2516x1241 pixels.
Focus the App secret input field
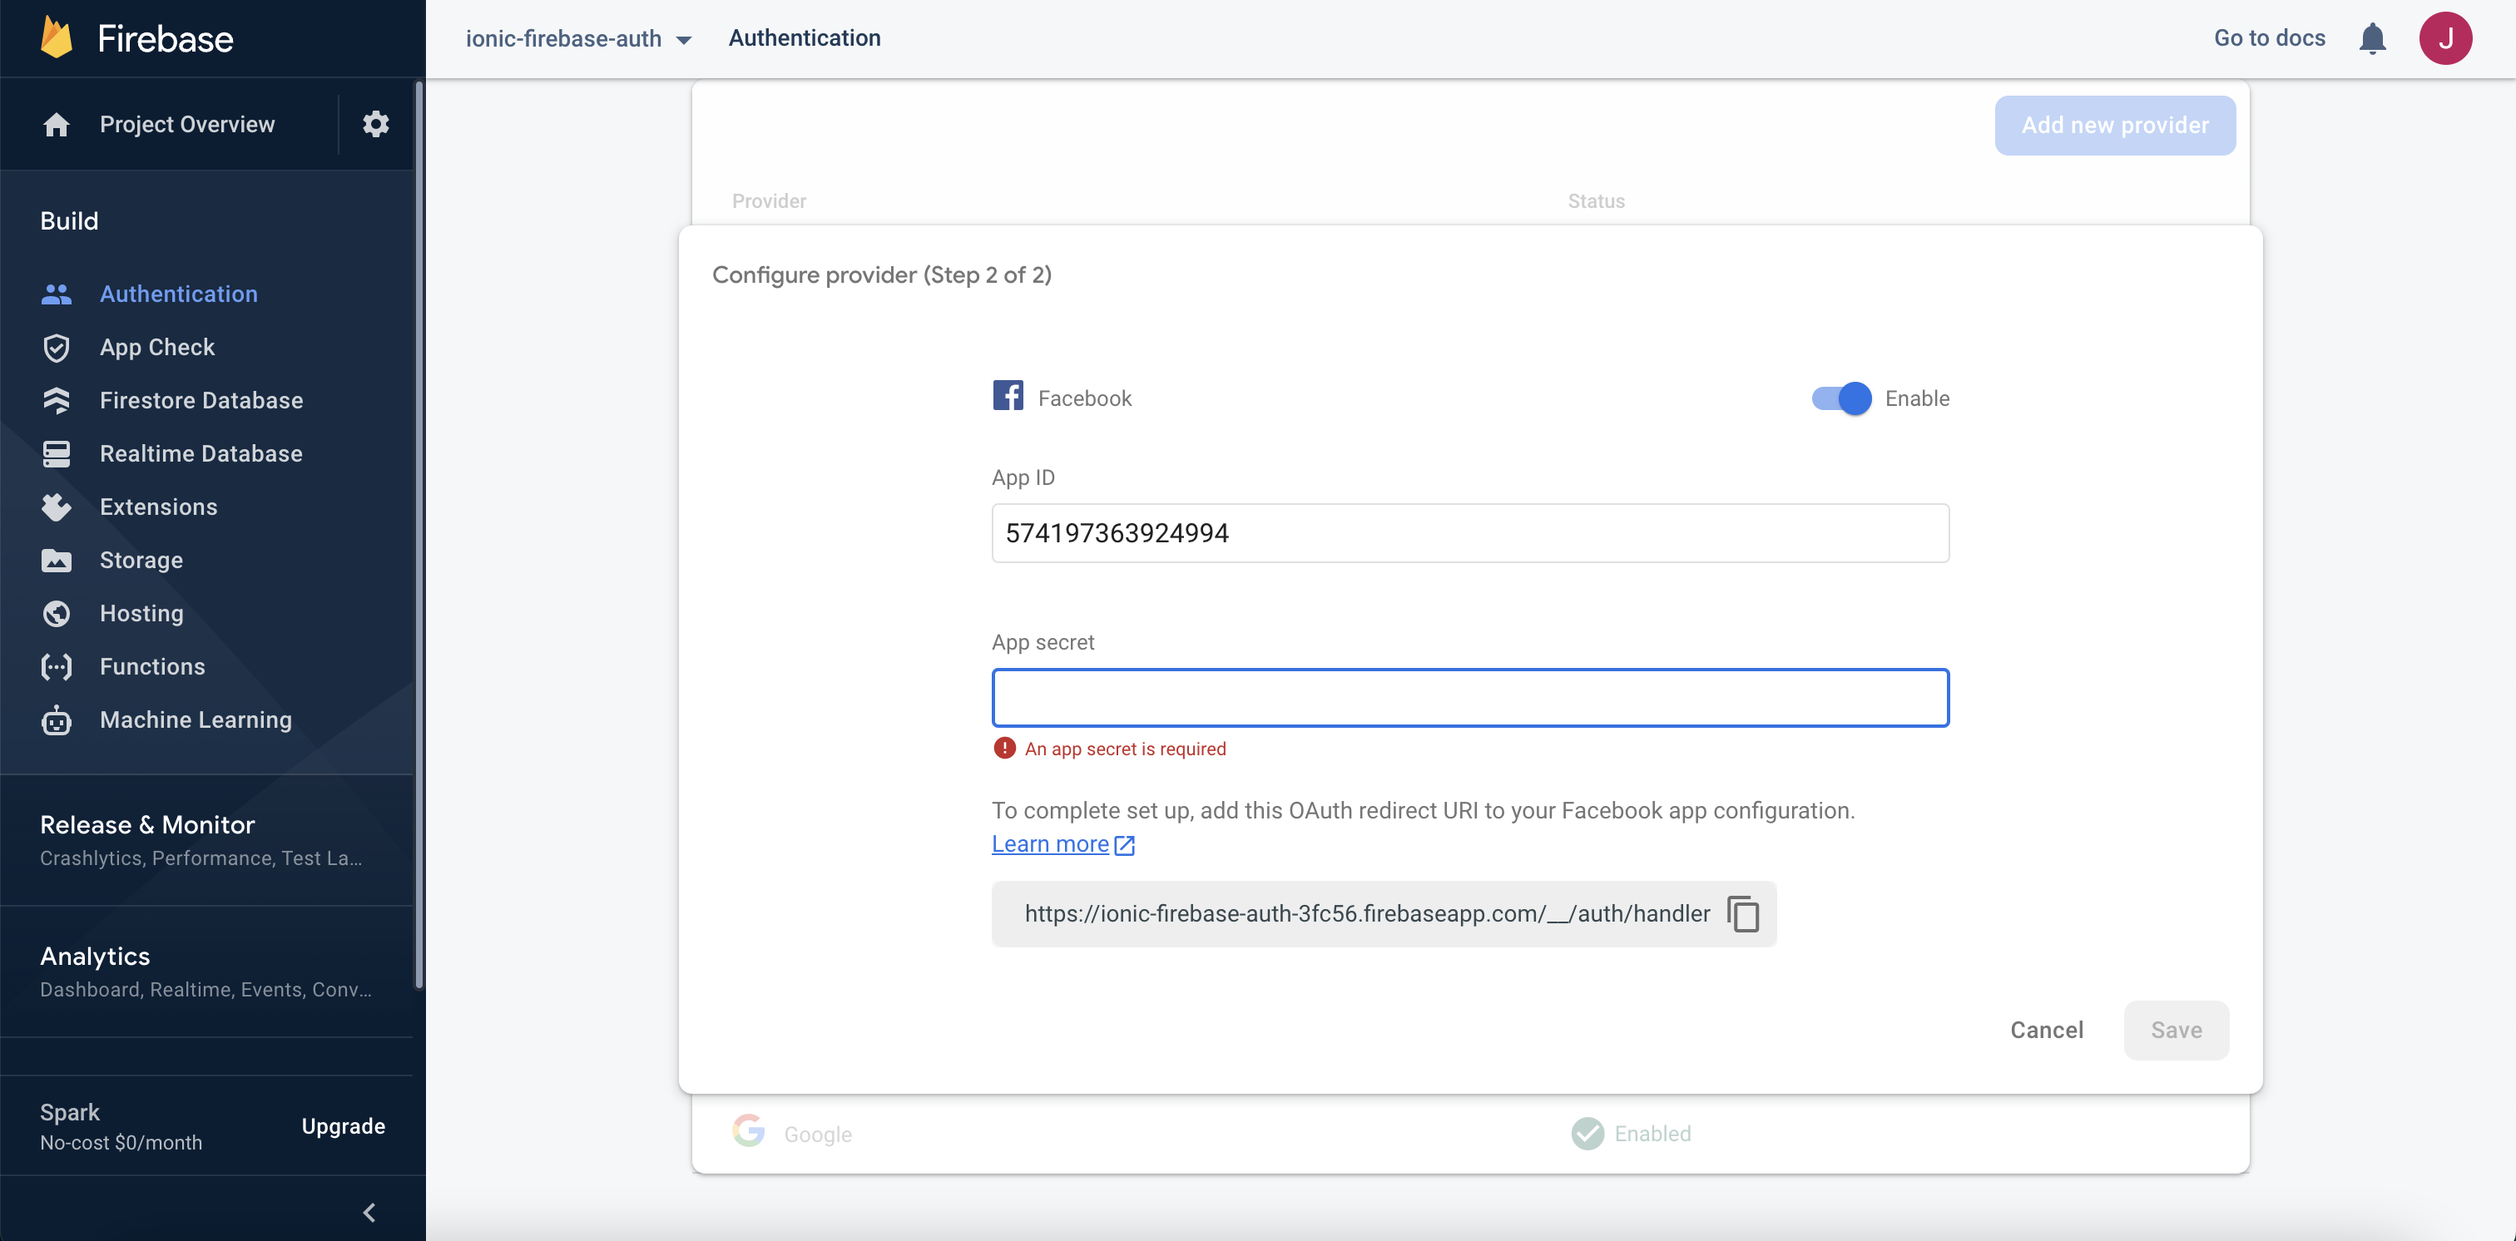coord(1470,698)
